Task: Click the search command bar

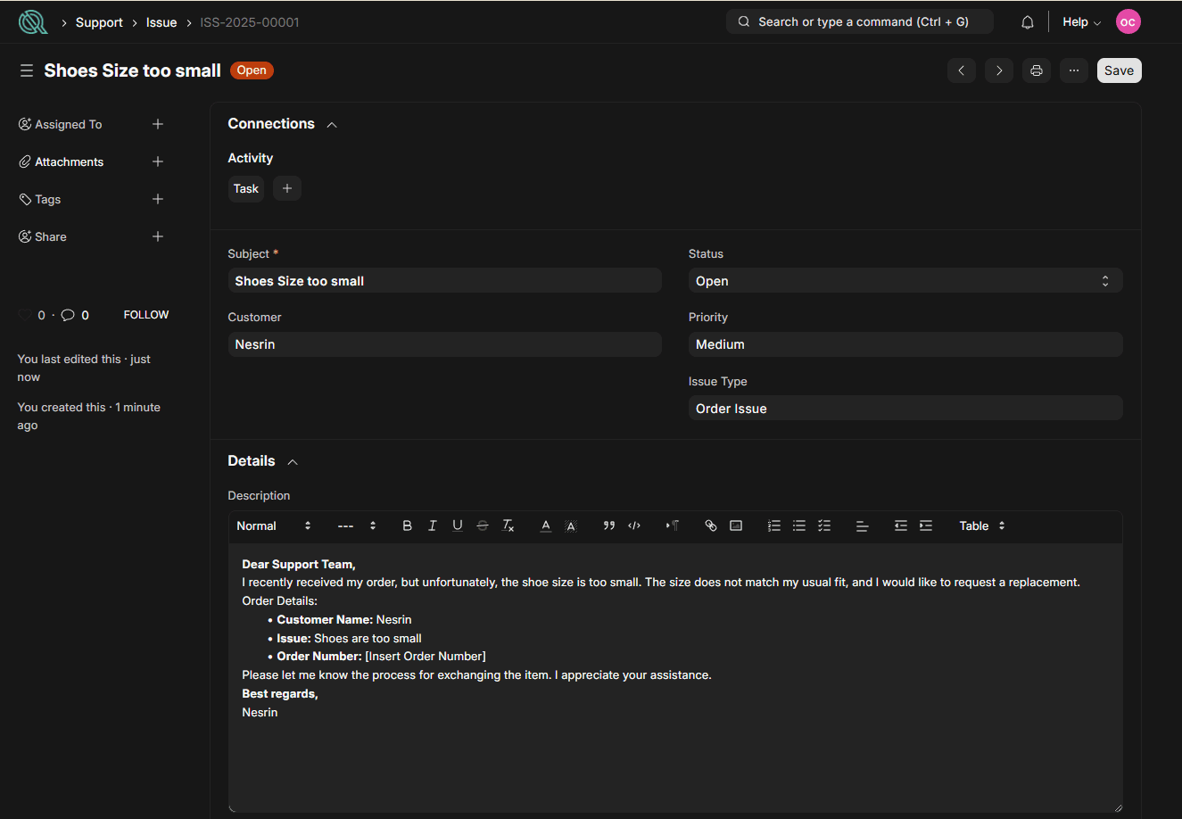Action: pyautogui.click(x=860, y=21)
